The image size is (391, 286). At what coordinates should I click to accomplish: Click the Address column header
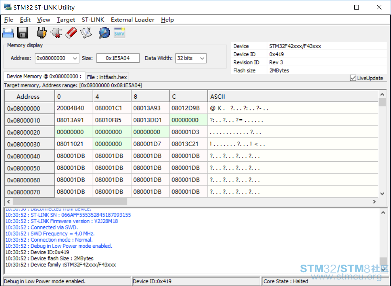pyautogui.click(x=29, y=96)
